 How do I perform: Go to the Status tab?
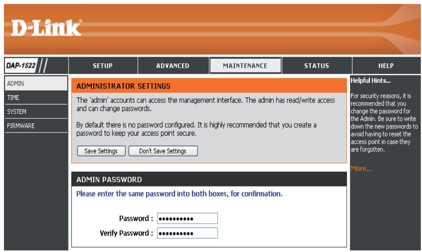[x=317, y=65]
